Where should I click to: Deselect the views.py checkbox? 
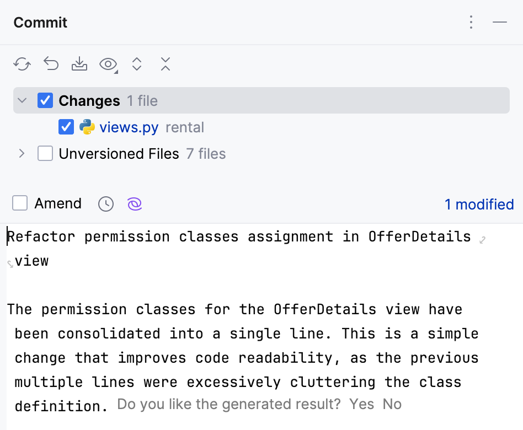(66, 127)
